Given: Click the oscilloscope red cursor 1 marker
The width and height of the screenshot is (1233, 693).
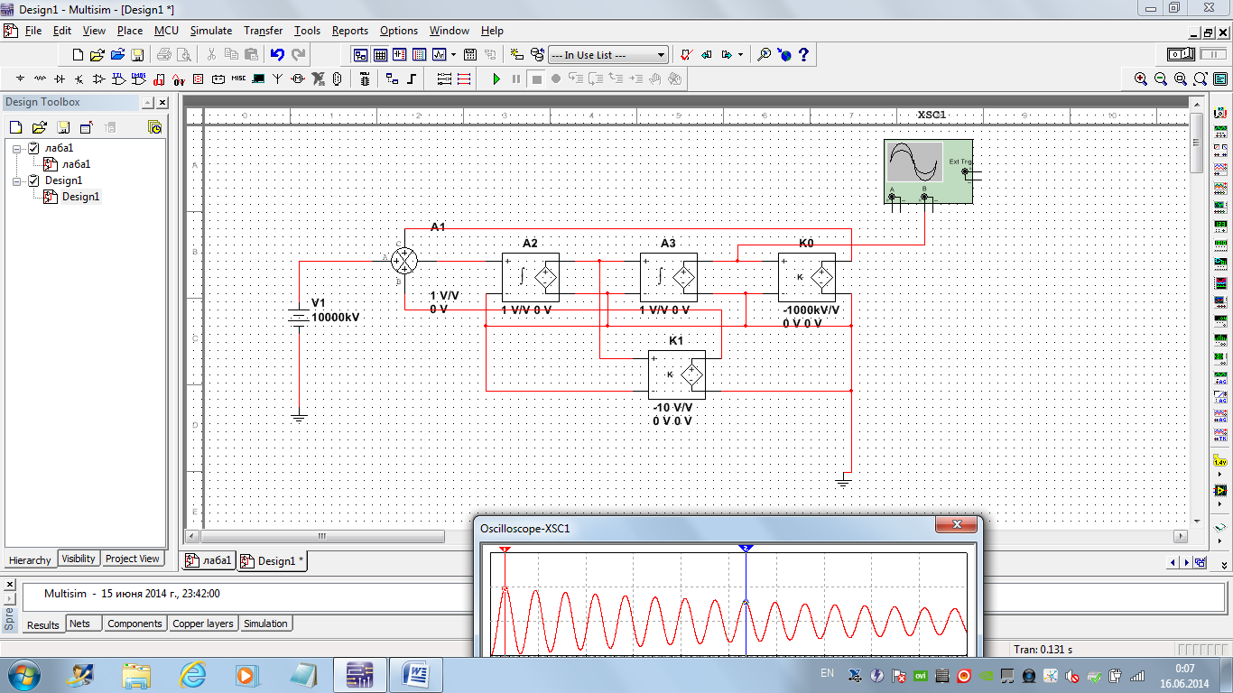Looking at the screenshot, I should [x=505, y=549].
